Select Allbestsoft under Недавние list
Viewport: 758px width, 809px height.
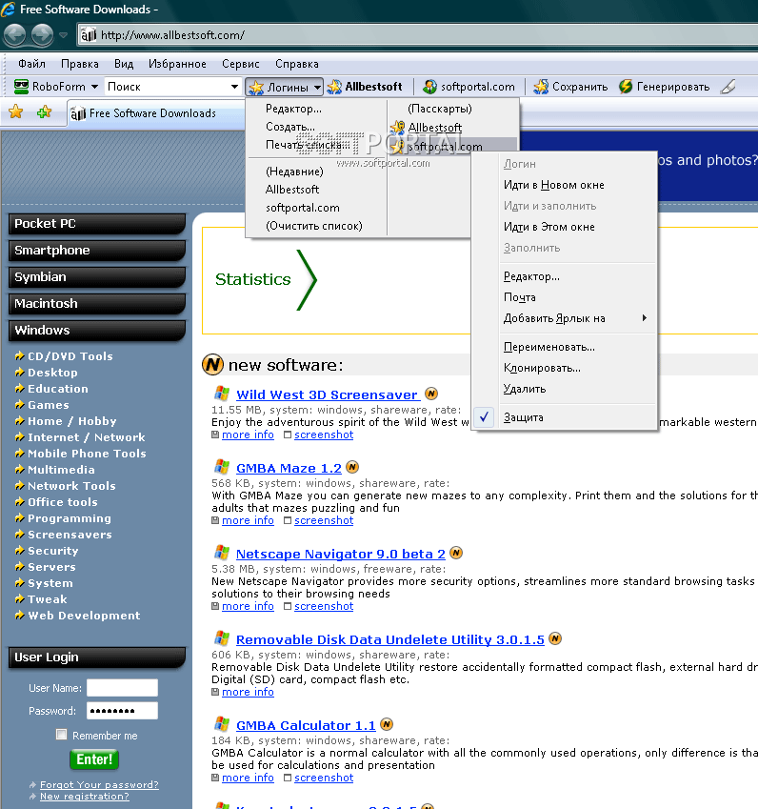pos(292,190)
